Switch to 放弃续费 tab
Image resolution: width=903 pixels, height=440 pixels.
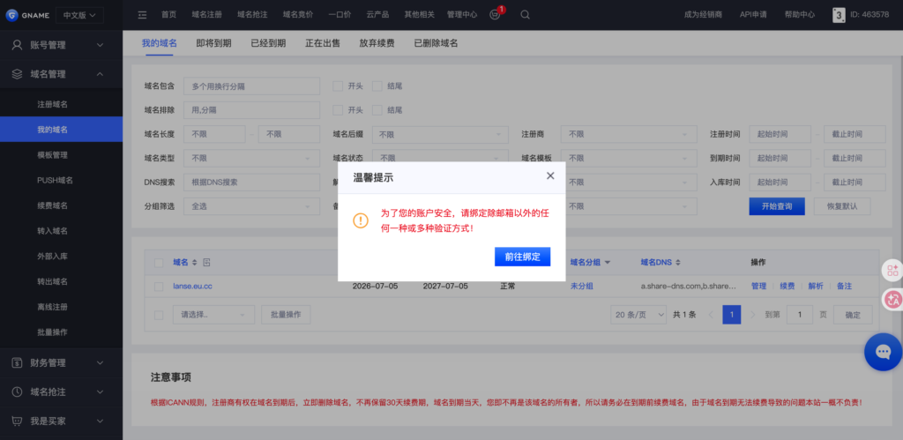pos(377,43)
